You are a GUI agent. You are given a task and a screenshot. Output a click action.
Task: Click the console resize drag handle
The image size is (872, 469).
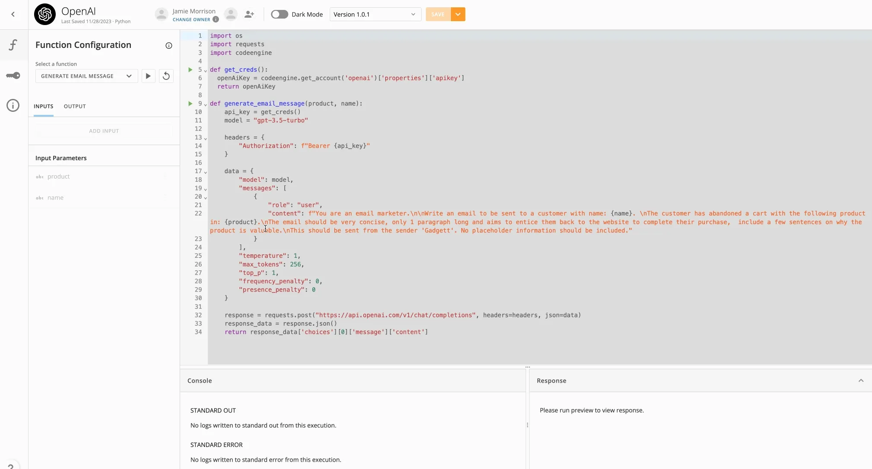point(527,367)
